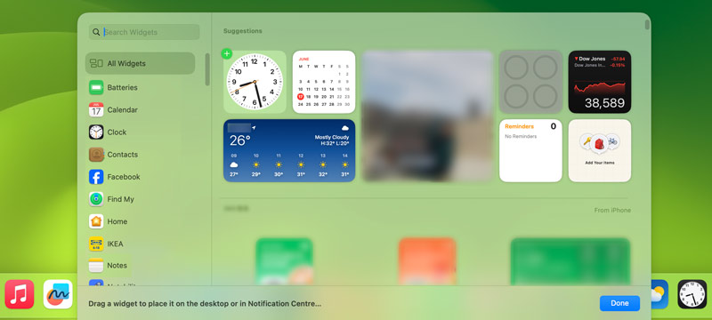
Task: Select the analog clock widget
Action: (x=255, y=82)
